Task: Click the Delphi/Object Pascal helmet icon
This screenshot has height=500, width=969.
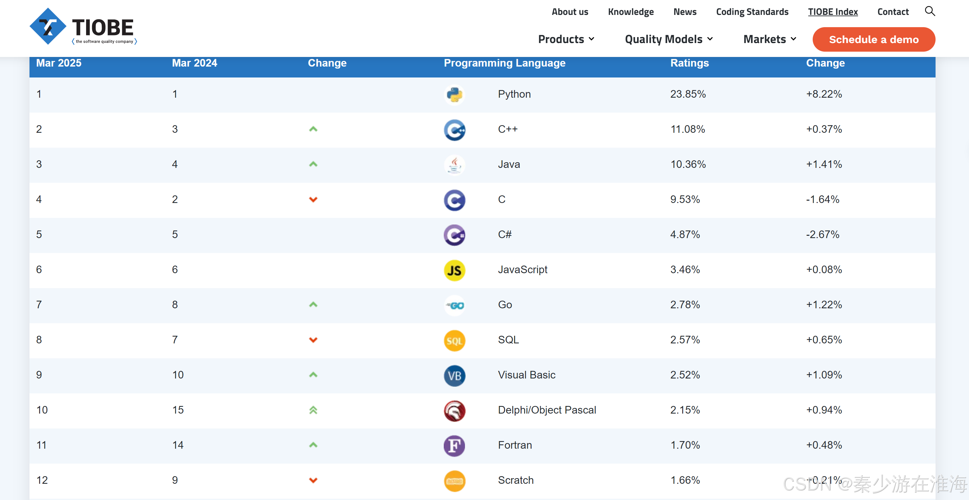Action: 454,411
